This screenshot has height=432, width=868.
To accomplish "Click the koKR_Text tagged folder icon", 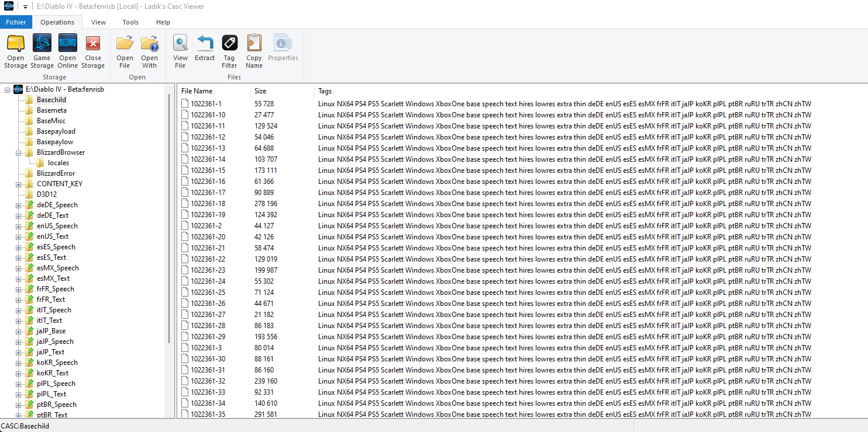I will 29,373.
